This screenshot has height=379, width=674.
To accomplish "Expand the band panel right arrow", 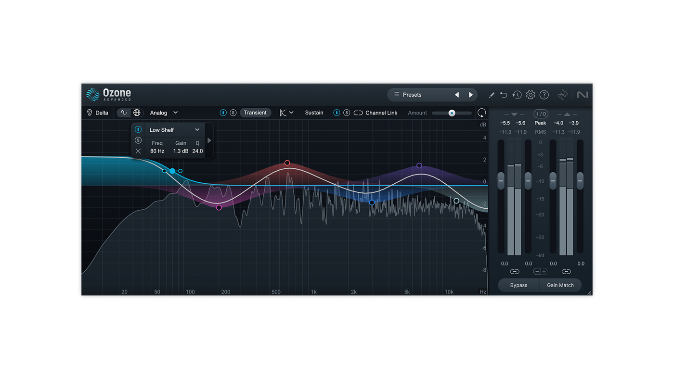I will (x=209, y=140).
